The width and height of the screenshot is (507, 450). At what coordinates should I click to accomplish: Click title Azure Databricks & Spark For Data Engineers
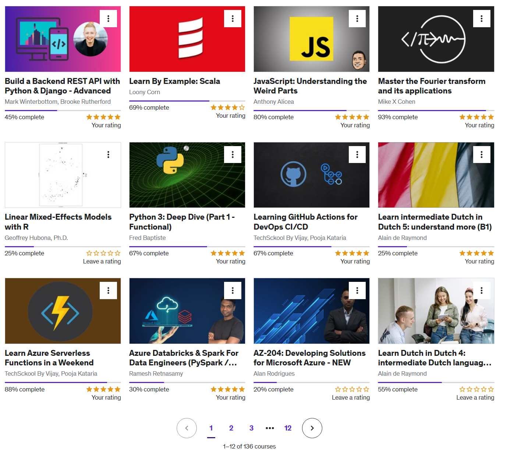[184, 358]
